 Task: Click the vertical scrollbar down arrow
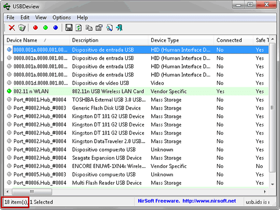(273, 184)
